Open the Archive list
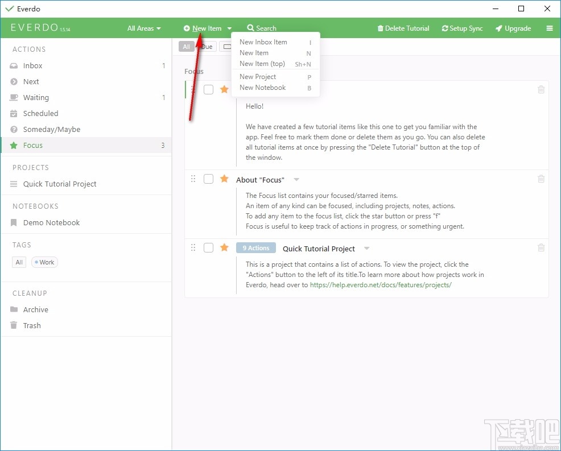561x451 pixels. pos(86,309)
